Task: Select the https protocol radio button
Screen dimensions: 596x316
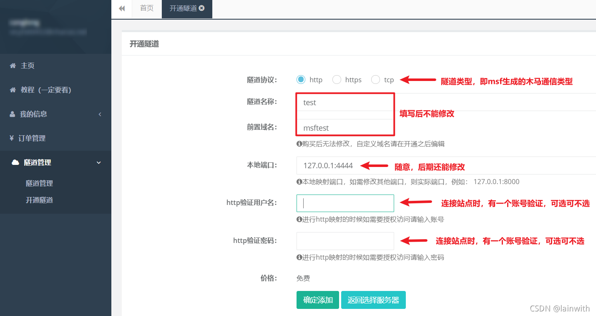Action: coord(337,79)
